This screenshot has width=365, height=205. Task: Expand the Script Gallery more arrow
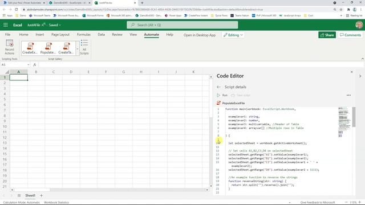pos(78,49)
